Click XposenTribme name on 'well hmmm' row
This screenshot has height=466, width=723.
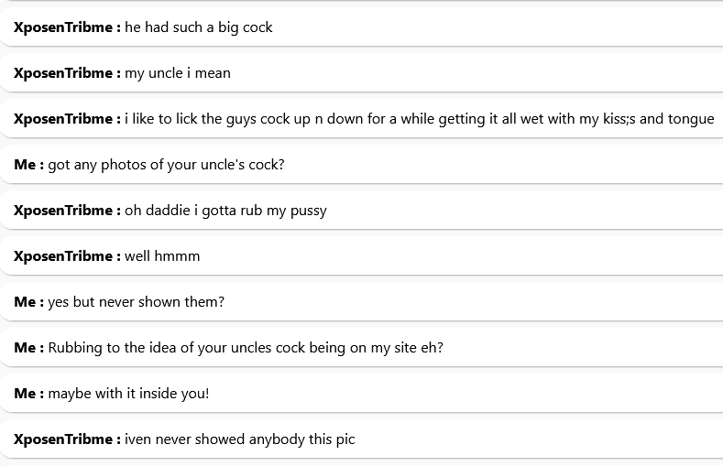62,256
